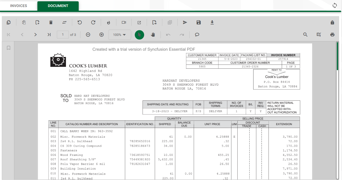Click the 3-18-2023 - DELIVER shipping text

170,111
